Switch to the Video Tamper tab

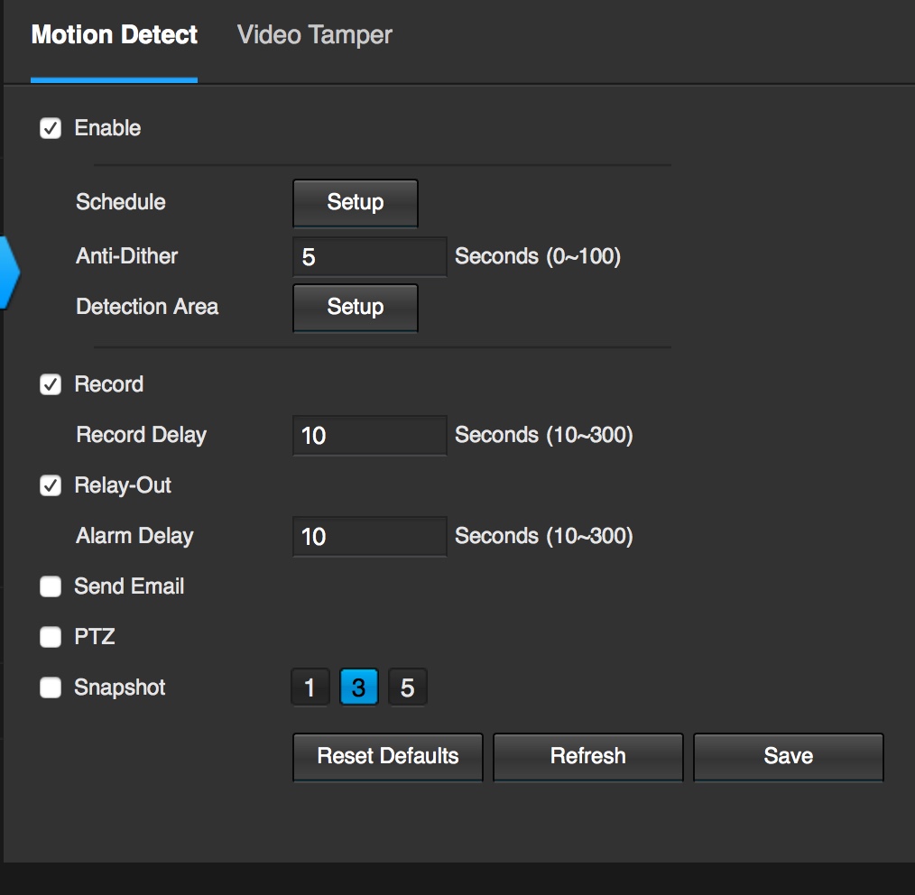point(315,35)
